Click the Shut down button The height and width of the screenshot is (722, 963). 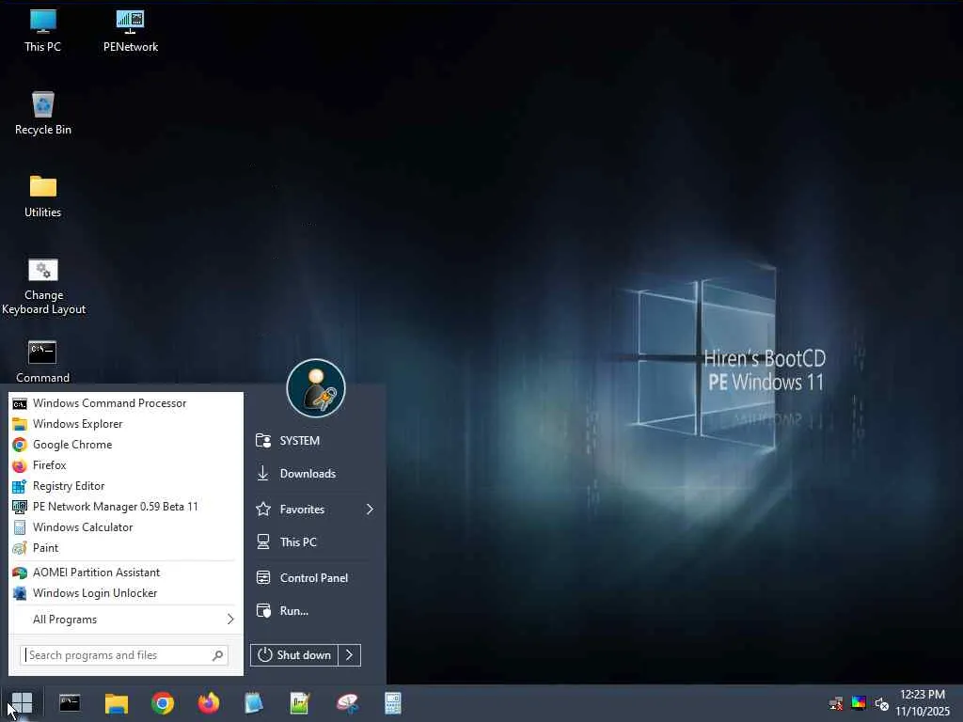pyautogui.click(x=294, y=655)
